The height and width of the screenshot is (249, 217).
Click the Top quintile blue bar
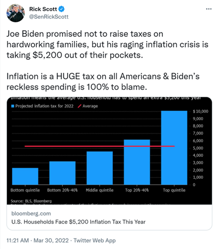(x=174, y=148)
